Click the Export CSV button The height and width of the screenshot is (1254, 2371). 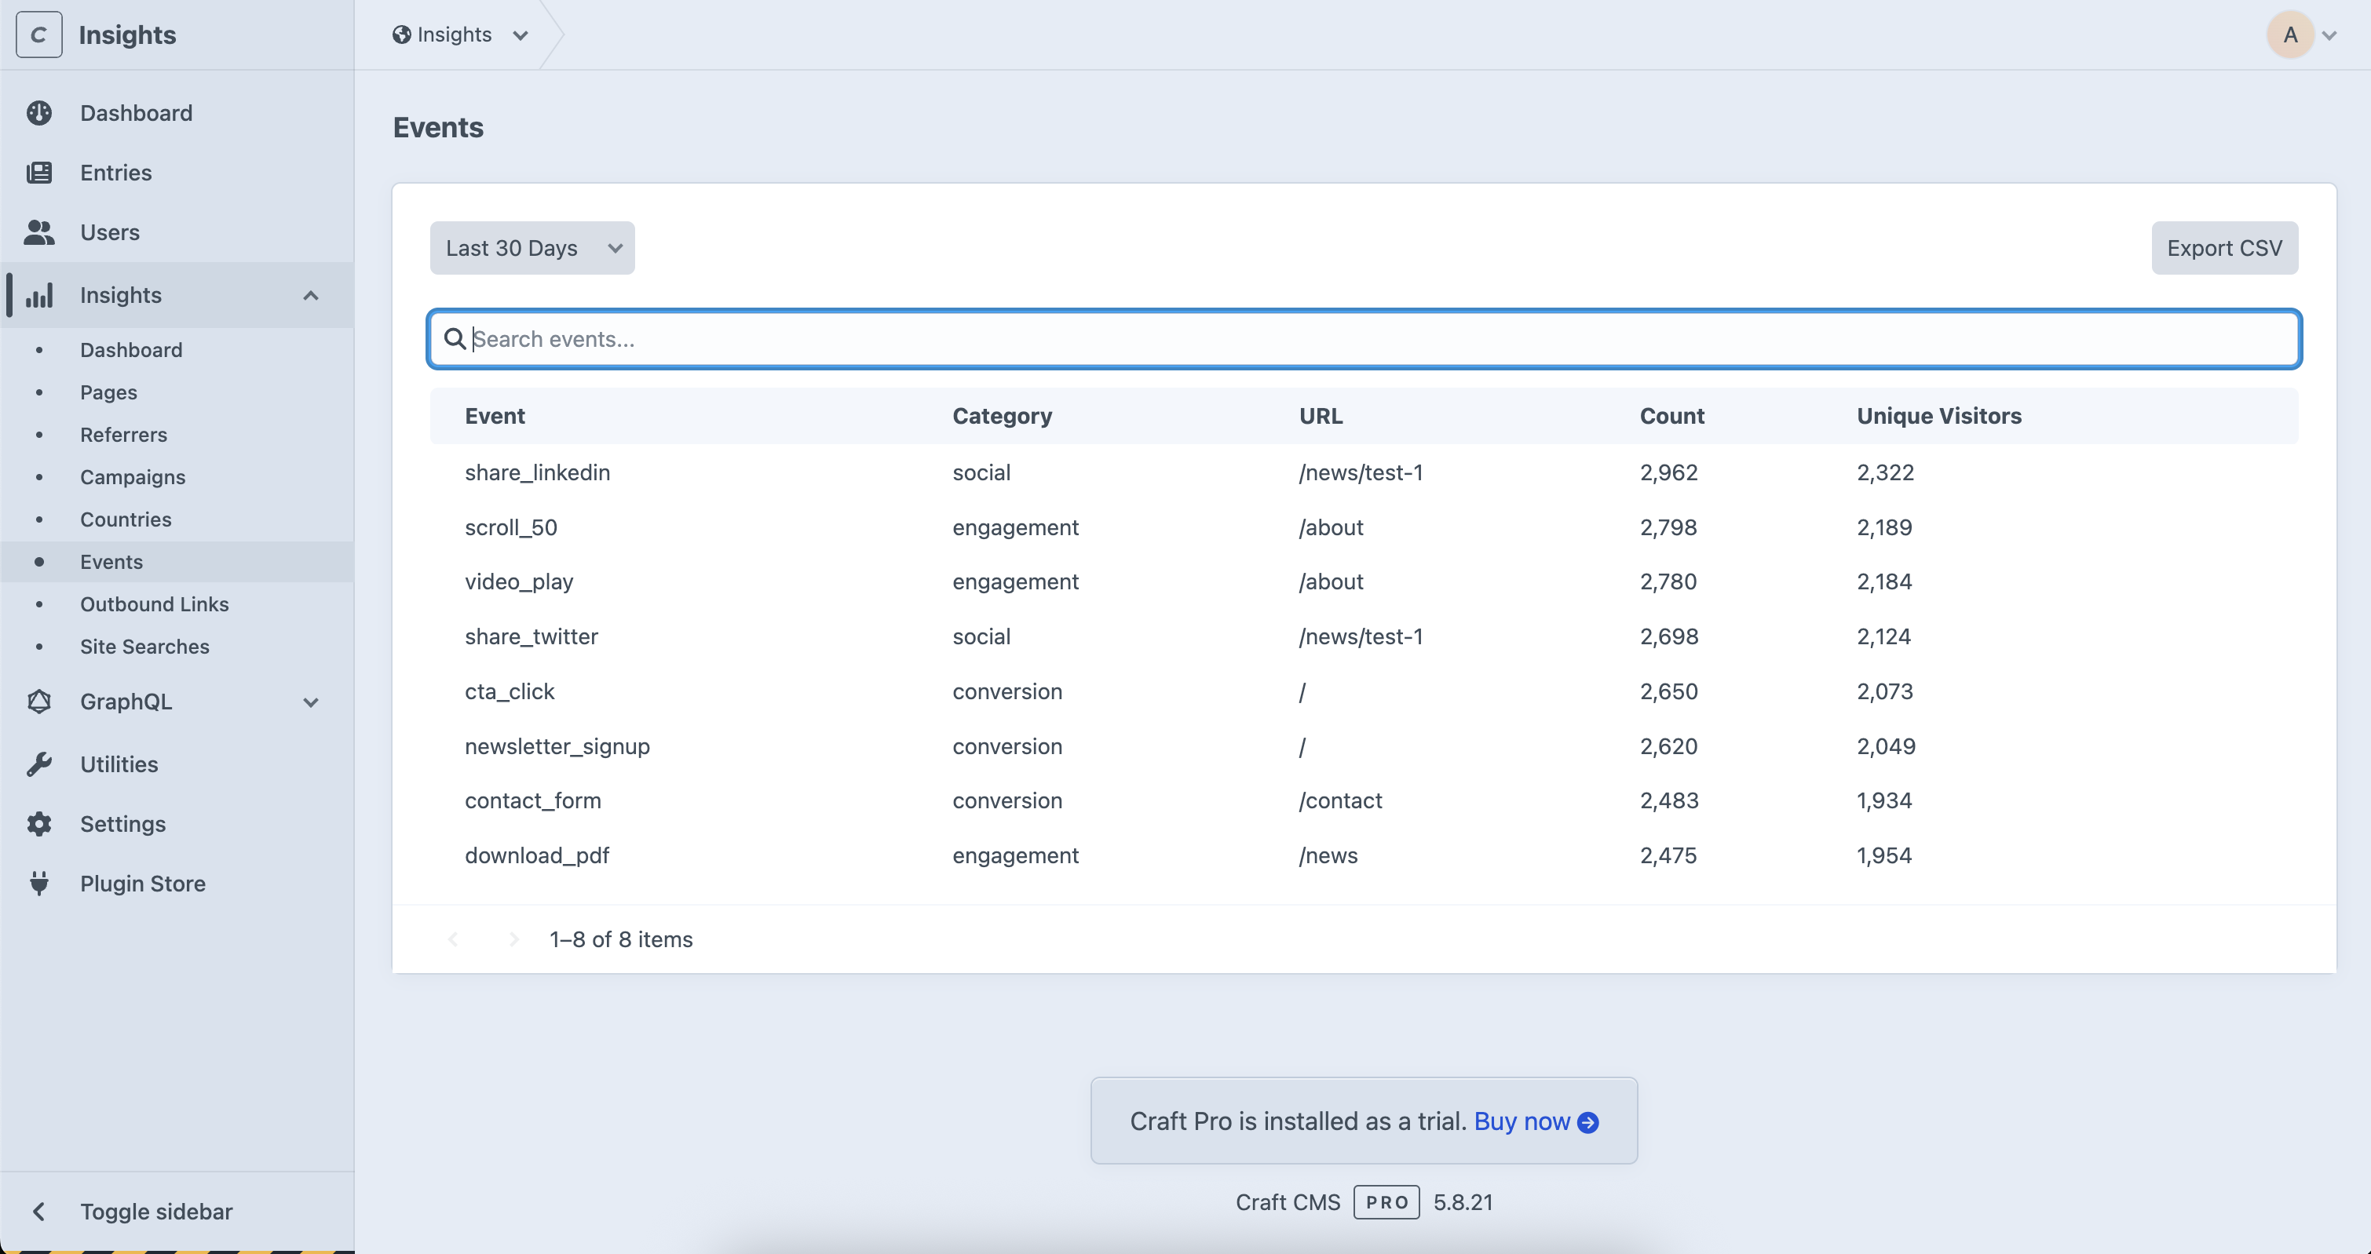(2223, 249)
